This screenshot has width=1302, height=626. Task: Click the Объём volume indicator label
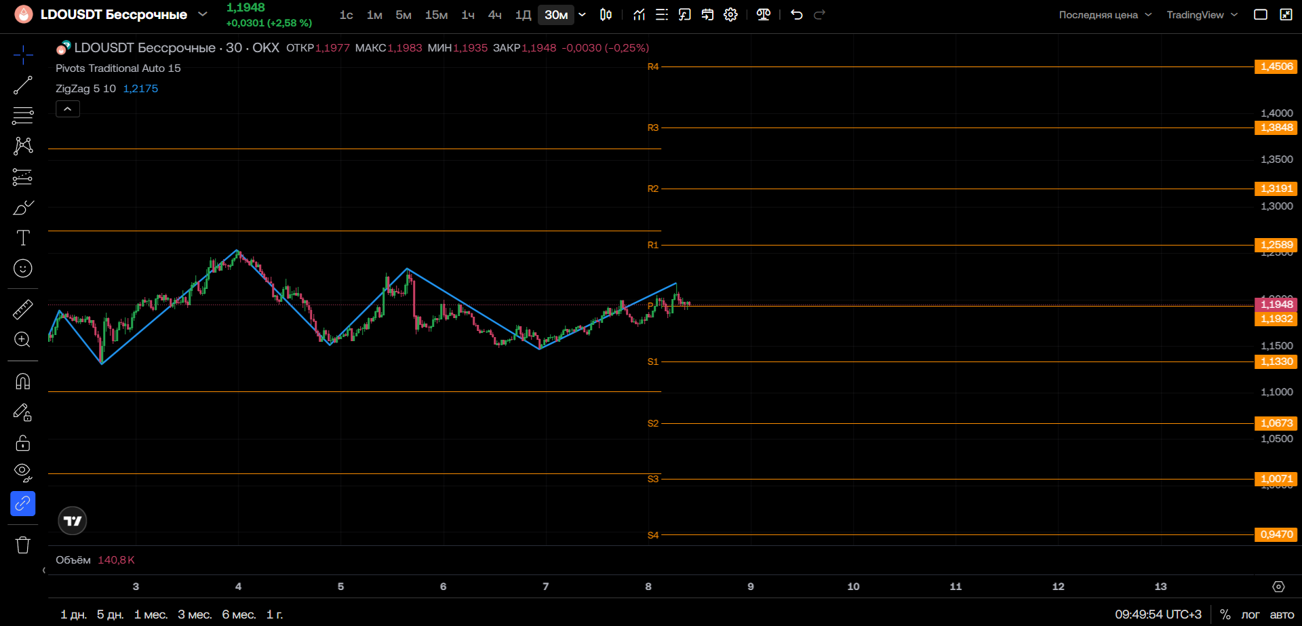pyautogui.click(x=73, y=560)
